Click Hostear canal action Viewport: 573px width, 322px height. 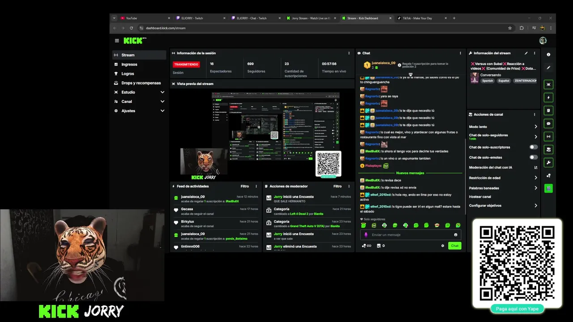[480, 197]
